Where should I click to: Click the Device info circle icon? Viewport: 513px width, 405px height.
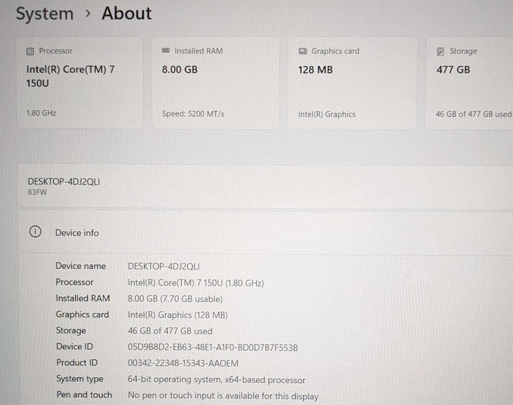[35, 232]
